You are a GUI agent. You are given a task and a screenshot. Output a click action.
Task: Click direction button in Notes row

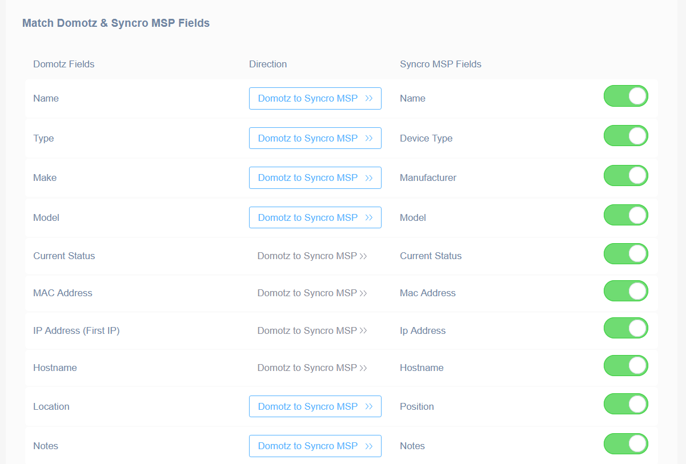[x=315, y=446]
